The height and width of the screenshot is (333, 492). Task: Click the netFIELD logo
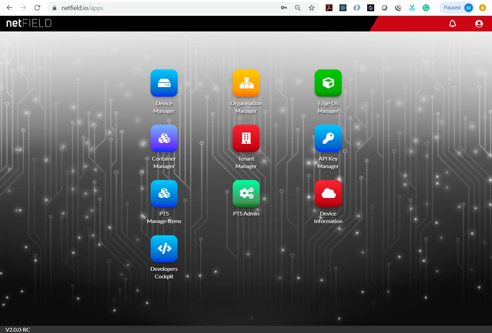point(28,23)
